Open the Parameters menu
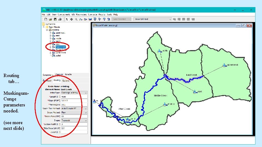 coord(81,14)
